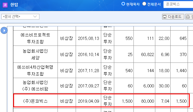Click value 60,822

pos(148,54)
